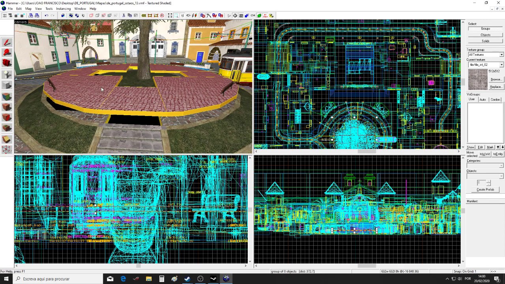Open the Map menu
Viewport: 505px width, 284px height.
[28, 9]
